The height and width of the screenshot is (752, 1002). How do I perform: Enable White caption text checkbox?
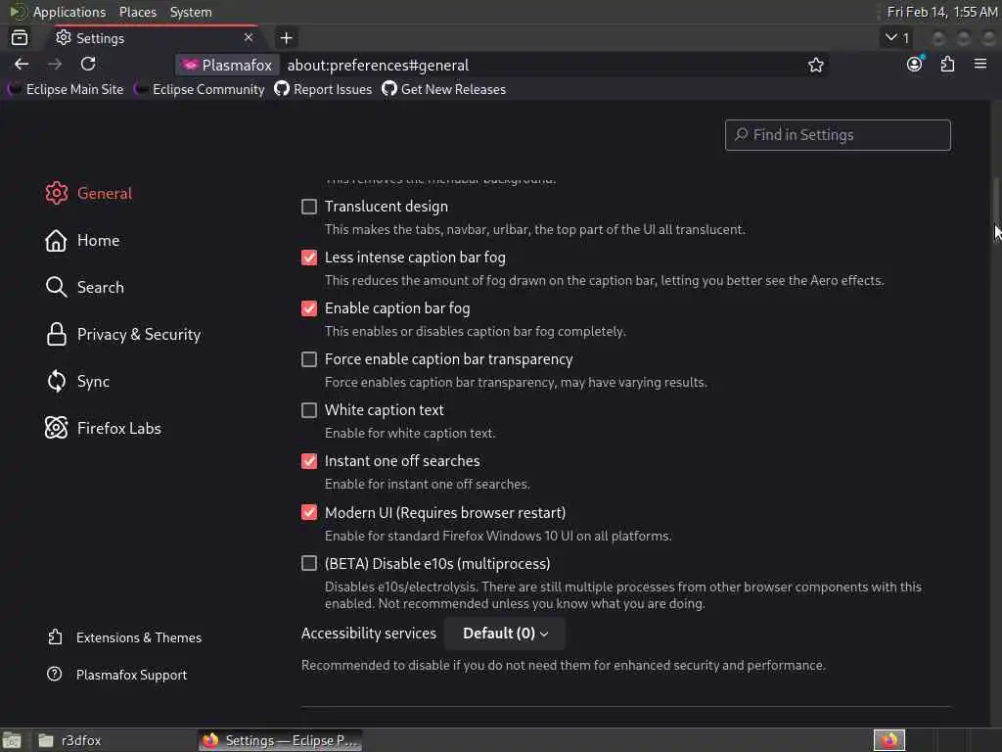[x=308, y=410]
